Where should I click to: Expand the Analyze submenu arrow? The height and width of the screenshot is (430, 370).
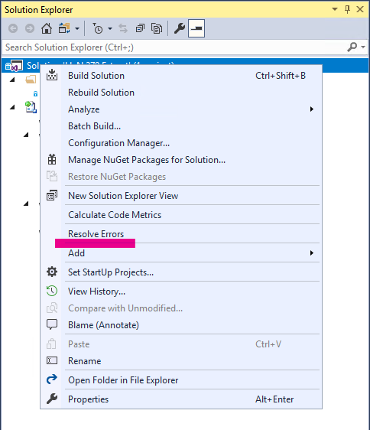point(312,109)
